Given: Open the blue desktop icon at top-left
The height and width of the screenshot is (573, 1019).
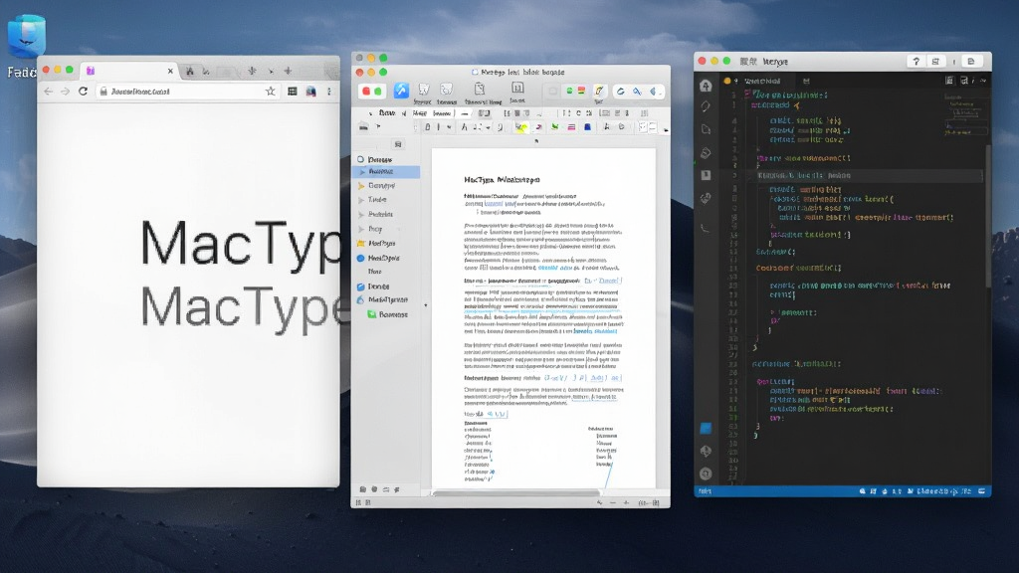Looking at the screenshot, I should pyautogui.click(x=27, y=36).
